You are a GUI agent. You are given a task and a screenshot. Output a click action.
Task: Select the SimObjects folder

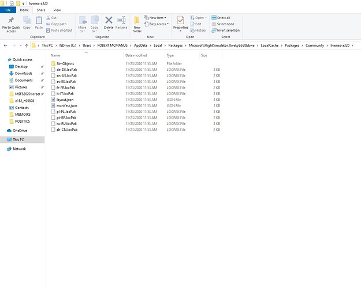pyautogui.click(x=65, y=63)
